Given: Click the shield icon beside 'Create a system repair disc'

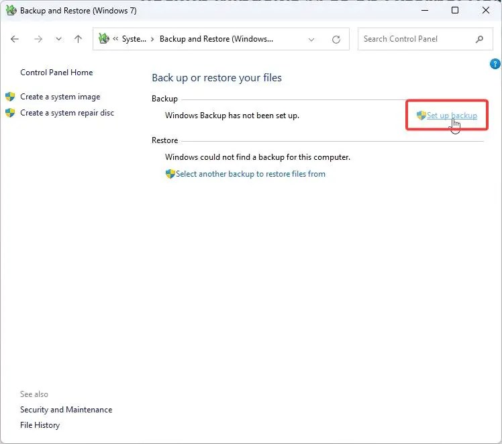Looking at the screenshot, I should coord(10,112).
